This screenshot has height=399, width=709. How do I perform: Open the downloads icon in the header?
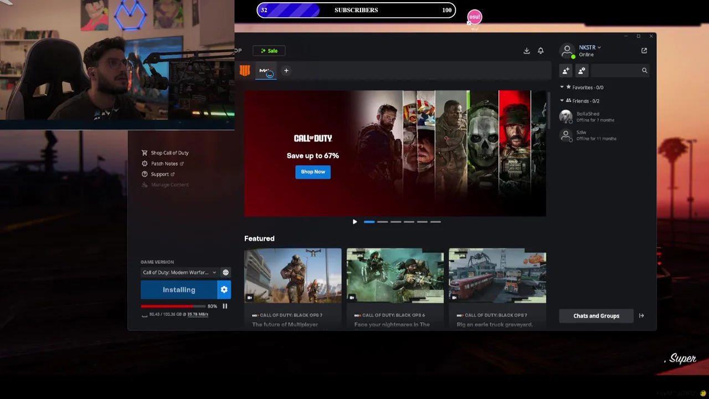click(x=527, y=50)
